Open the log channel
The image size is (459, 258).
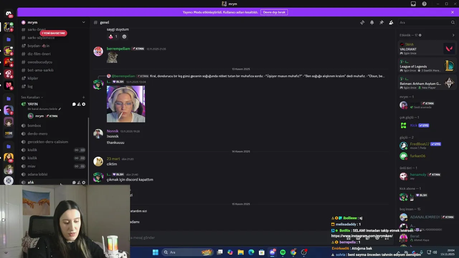click(54, 86)
